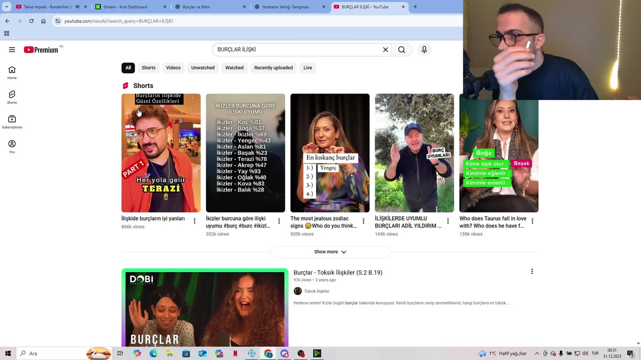The width and height of the screenshot is (641, 360).
Task: Open Home in the YouTube sidebar
Action: [x=12, y=73]
